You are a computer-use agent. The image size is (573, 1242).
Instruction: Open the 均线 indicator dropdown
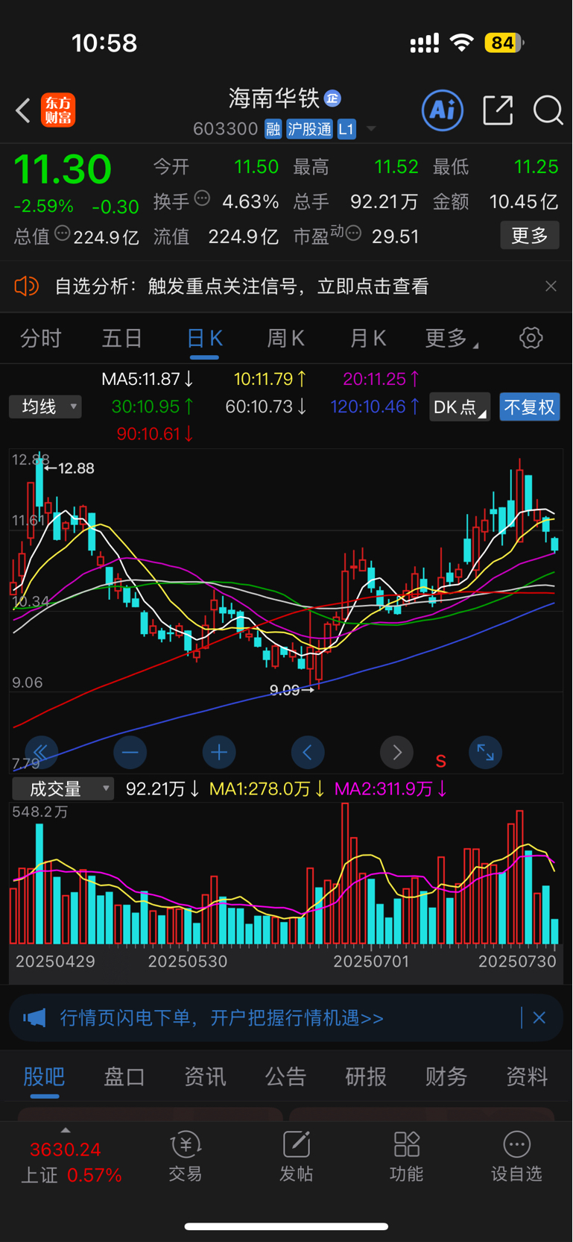point(45,407)
